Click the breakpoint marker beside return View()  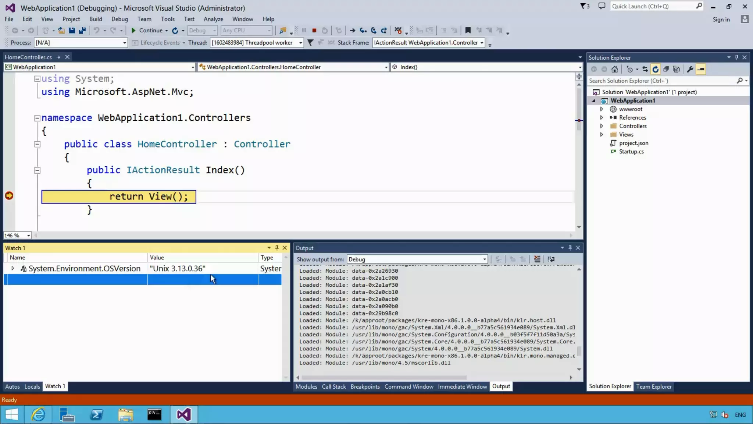point(9,196)
